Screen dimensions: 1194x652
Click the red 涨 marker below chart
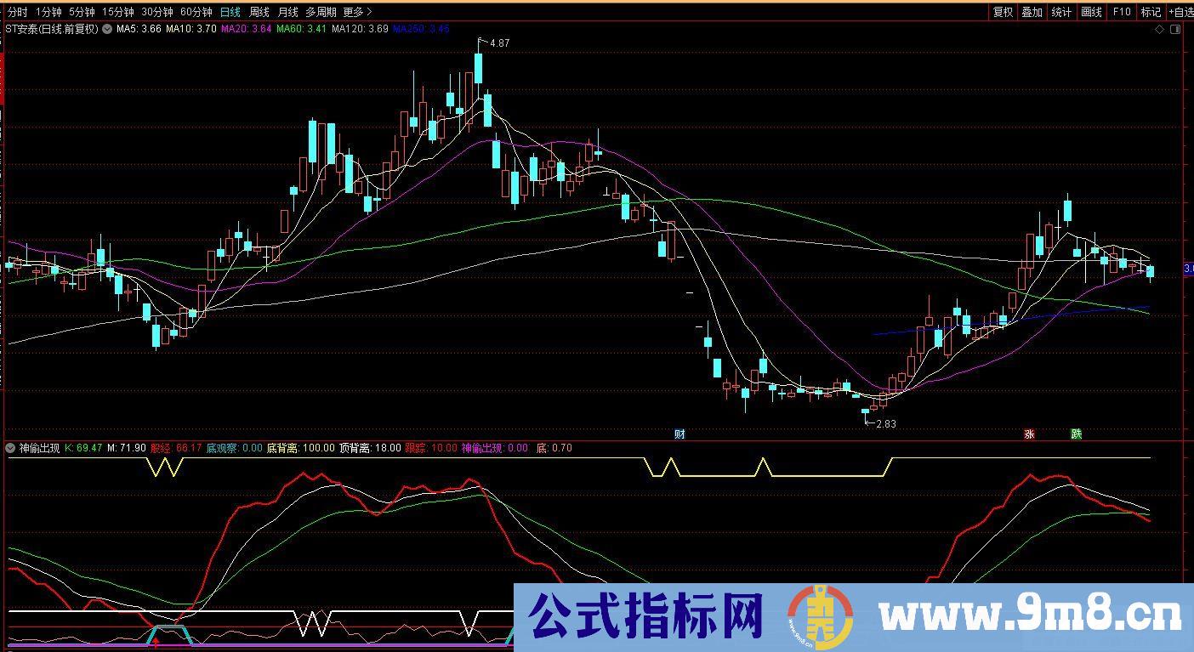1029,434
